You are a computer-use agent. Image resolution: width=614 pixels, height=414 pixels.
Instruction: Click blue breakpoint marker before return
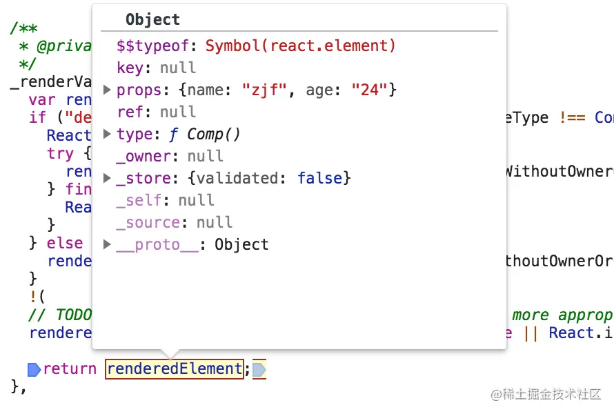(x=34, y=369)
